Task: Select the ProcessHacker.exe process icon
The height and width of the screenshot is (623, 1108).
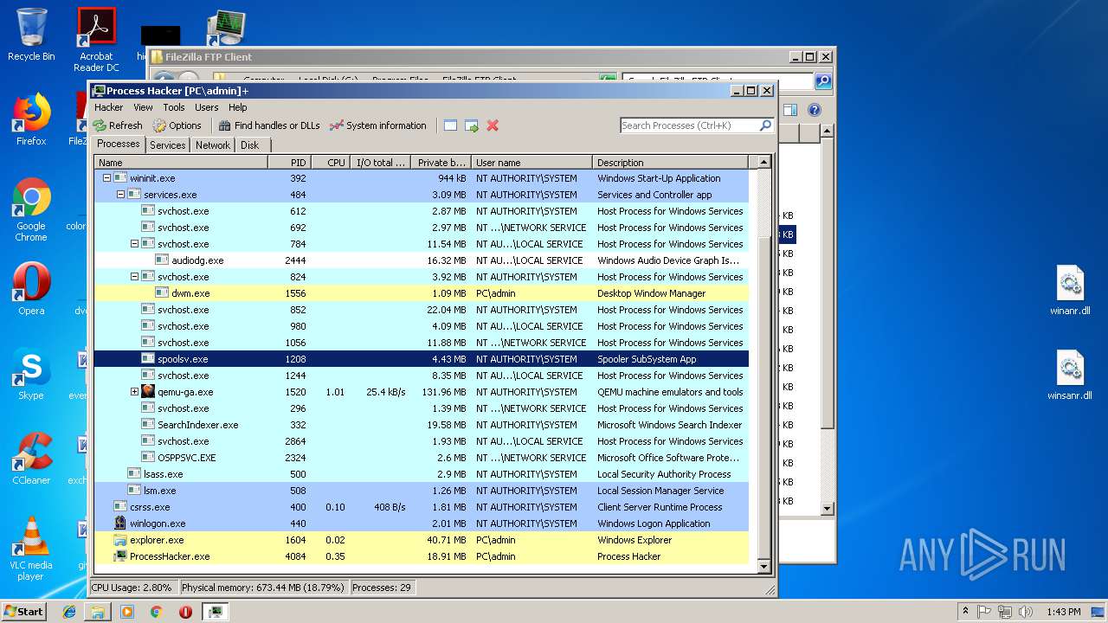Action: click(x=120, y=556)
